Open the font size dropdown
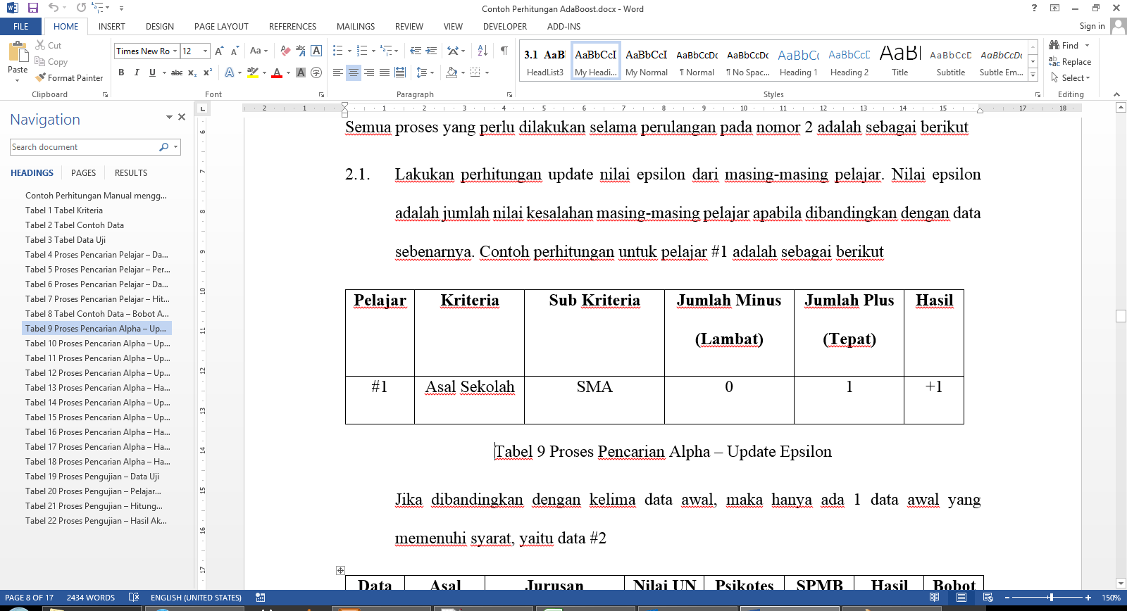Screen dimensions: 1127x611 coord(206,51)
